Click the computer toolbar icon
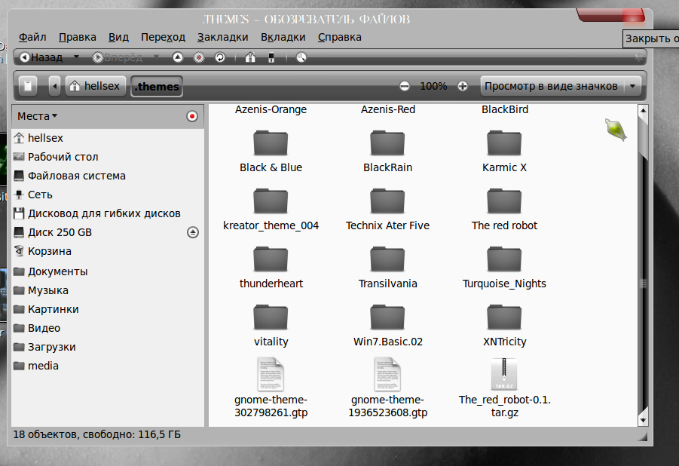Viewport: 679px width, 466px height. point(271,57)
